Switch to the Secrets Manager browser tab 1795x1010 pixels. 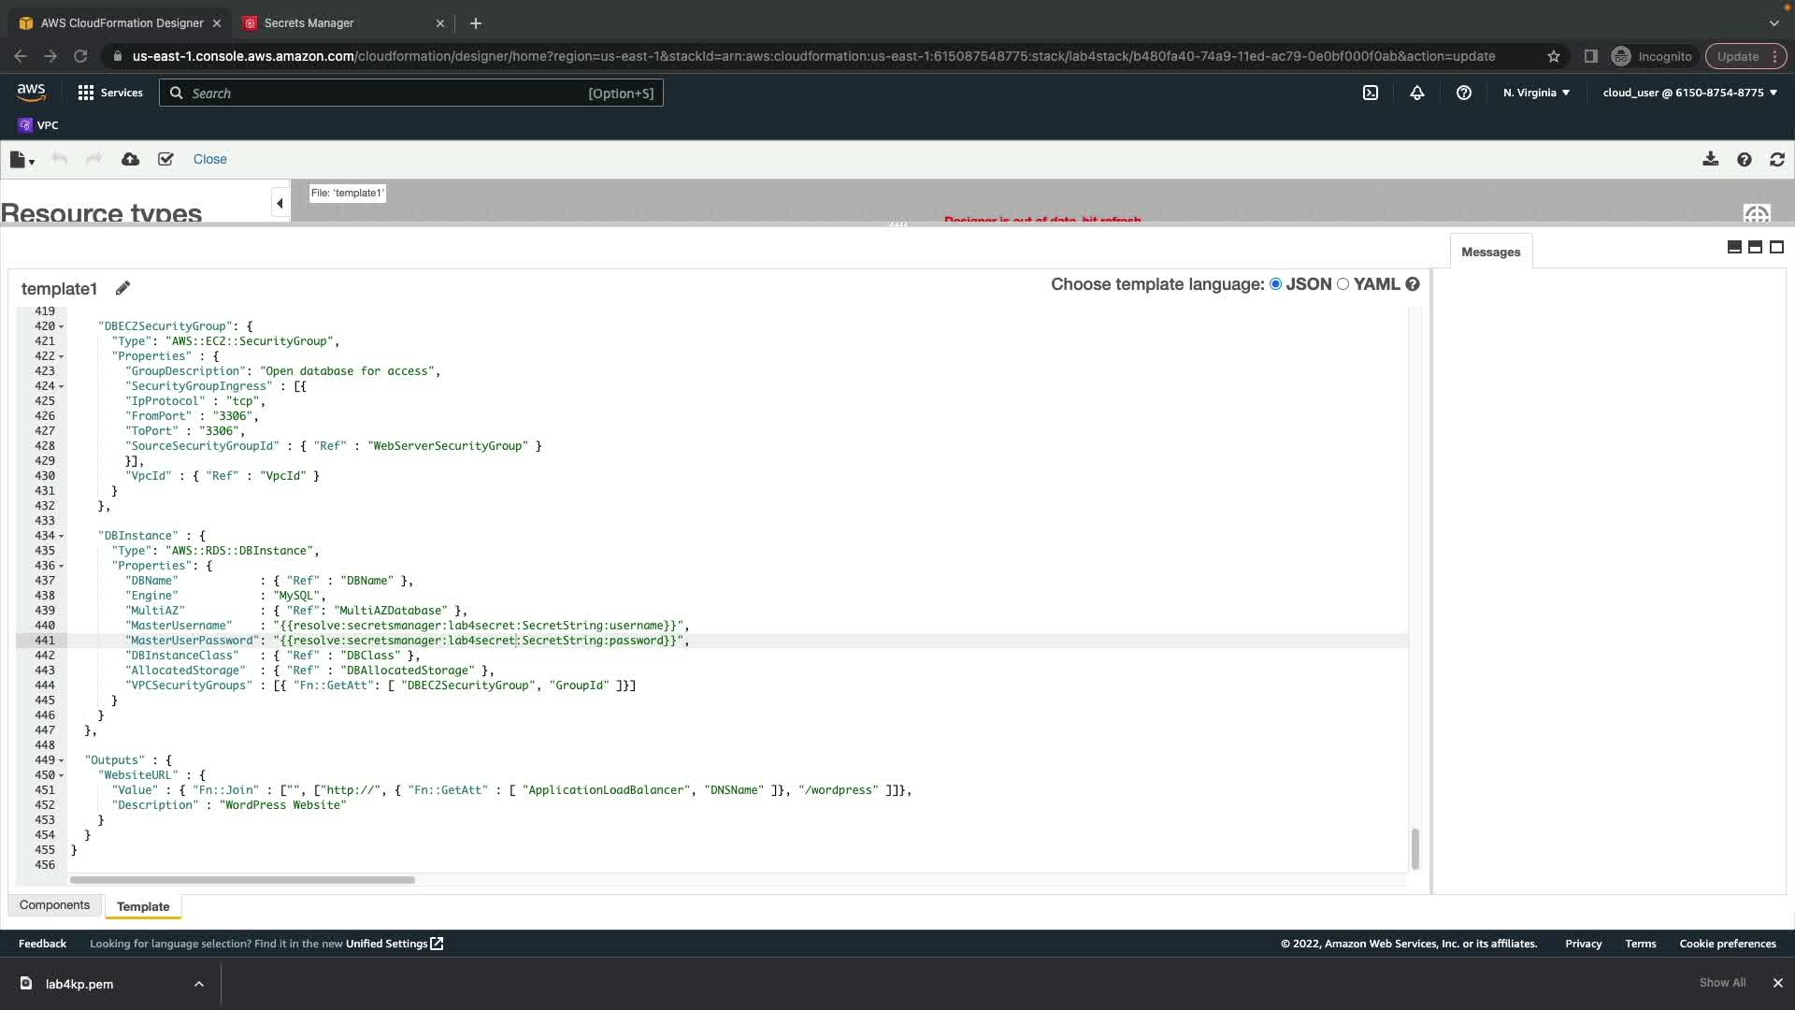309,22
